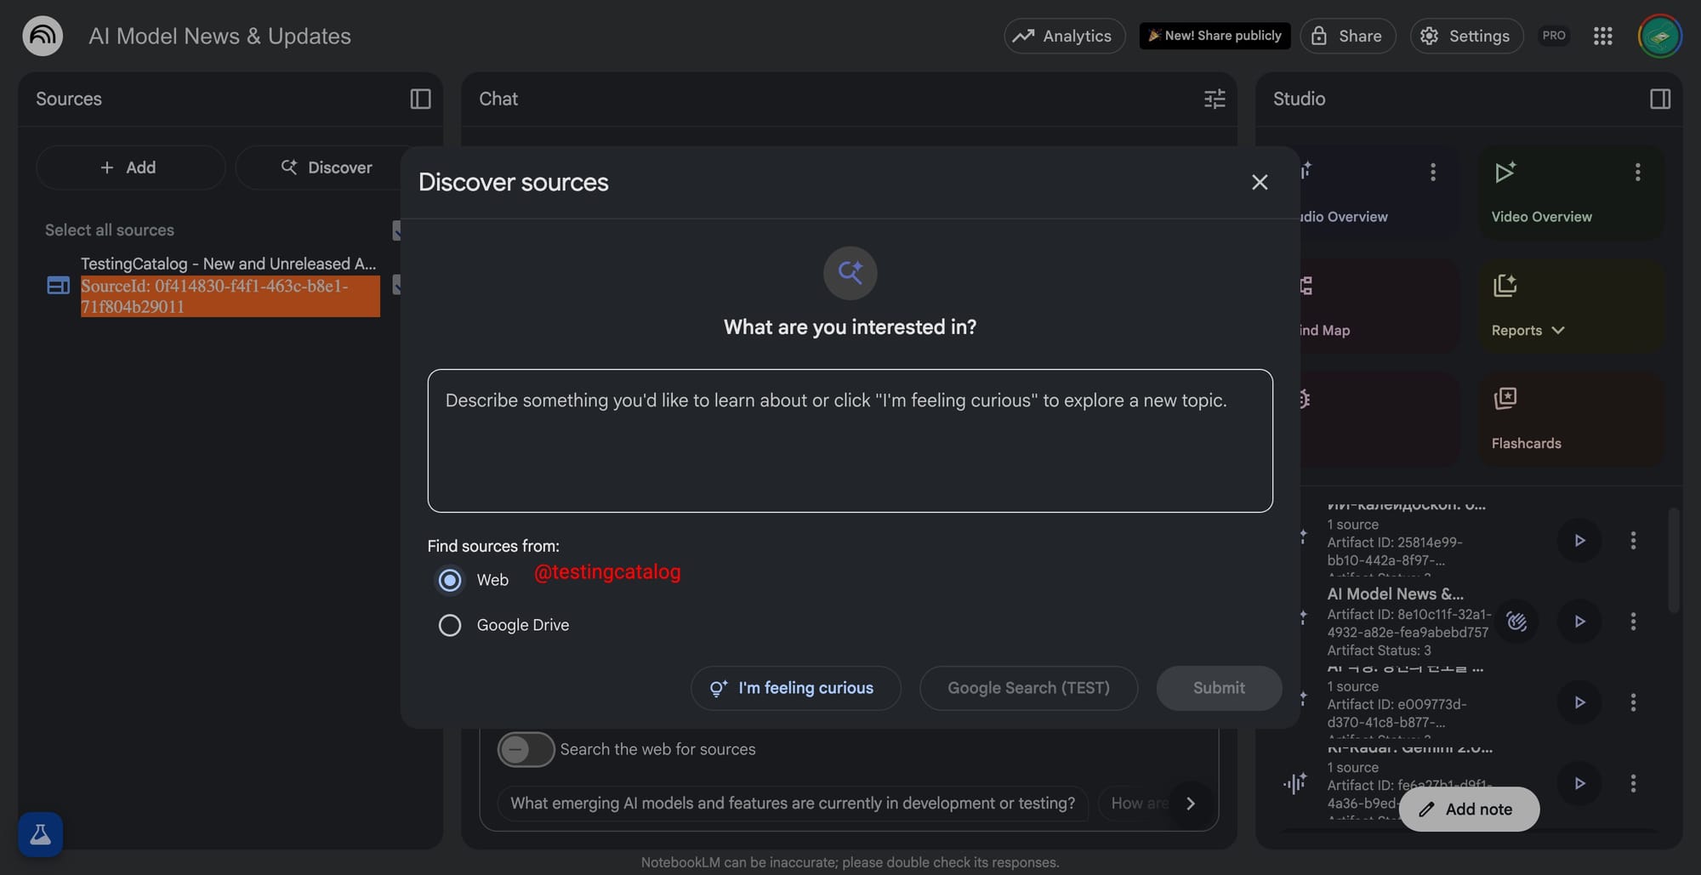1701x875 pixels.
Task: Open more options for AI Model News artifact
Action: click(x=1633, y=622)
